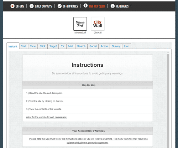
Task: Click the scrollbar up arrow
Action: tap(168, 52)
